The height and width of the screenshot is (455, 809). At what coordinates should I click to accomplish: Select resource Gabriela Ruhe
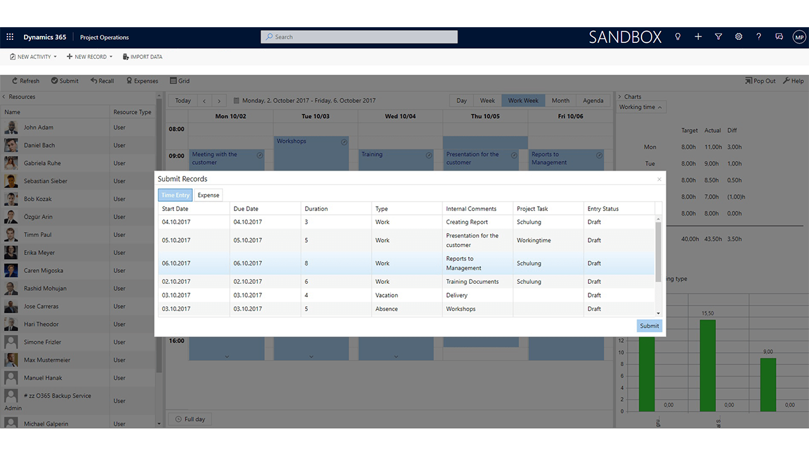coord(78,163)
